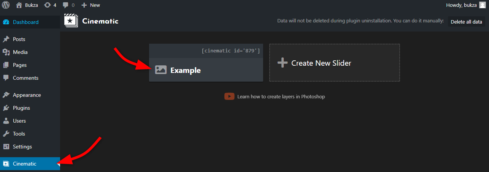Click the Cinematic page title text
Image resolution: width=489 pixels, height=172 pixels.
click(x=100, y=21)
